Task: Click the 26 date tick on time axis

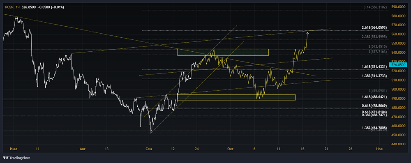Action: click(351, 149)
